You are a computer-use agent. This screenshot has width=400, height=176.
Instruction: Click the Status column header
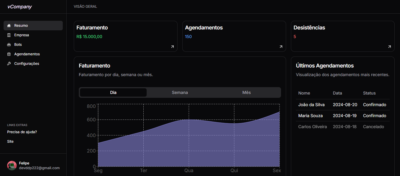click(x=369, y=93)
